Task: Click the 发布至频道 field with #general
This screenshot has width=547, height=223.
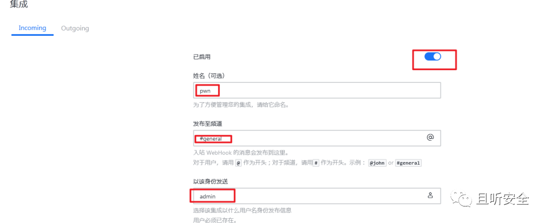Action: 317,138
